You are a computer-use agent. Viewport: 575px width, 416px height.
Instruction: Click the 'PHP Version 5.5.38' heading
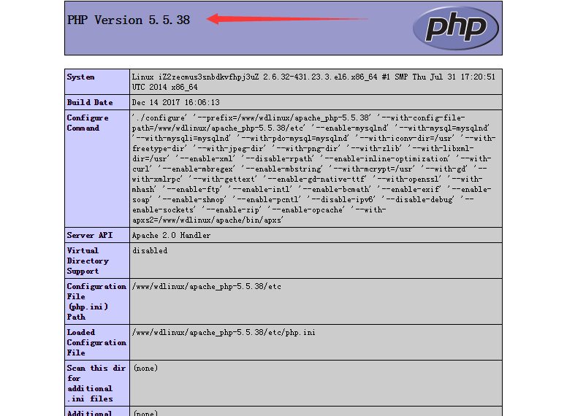tap(129, 20)
